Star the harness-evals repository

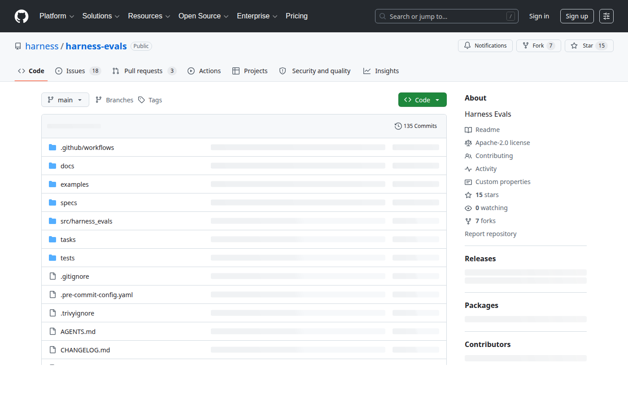[589, 46]
